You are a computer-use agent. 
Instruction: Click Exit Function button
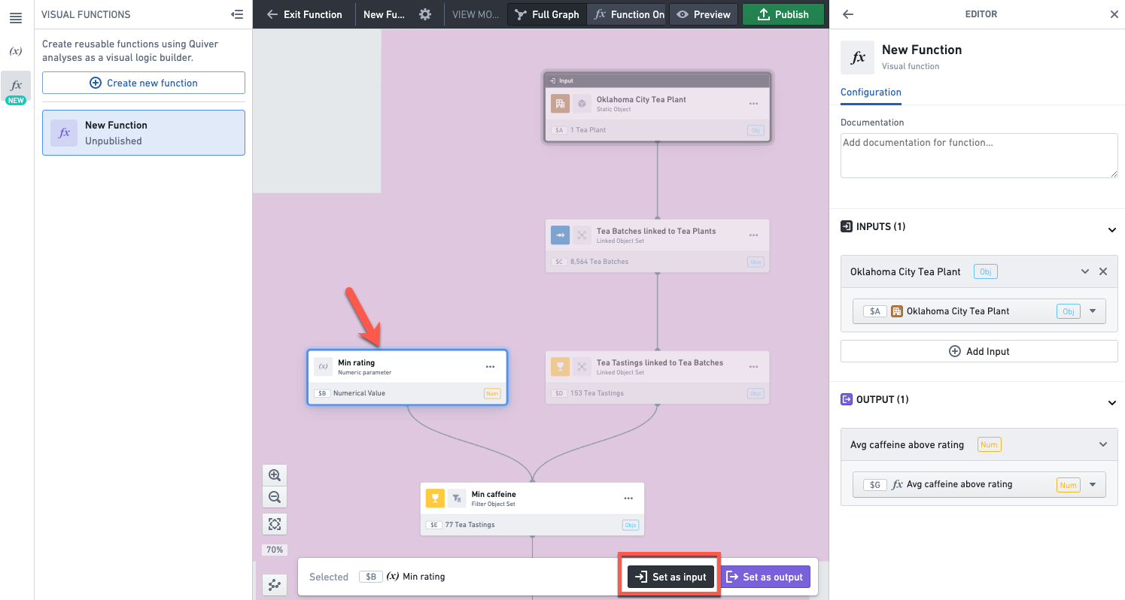click(x=305, y=14)
